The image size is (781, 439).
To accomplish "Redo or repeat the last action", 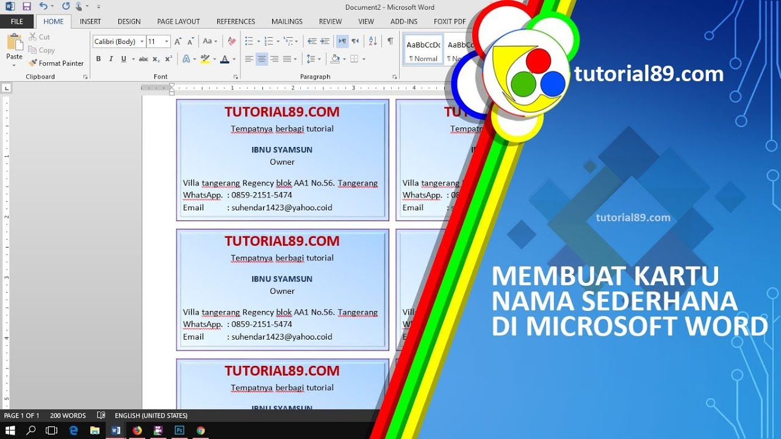I will pyautogui.click(x=65, y=6).
